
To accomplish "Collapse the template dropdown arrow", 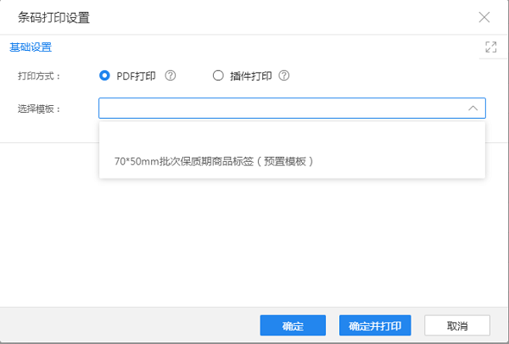I will point(473,108).
